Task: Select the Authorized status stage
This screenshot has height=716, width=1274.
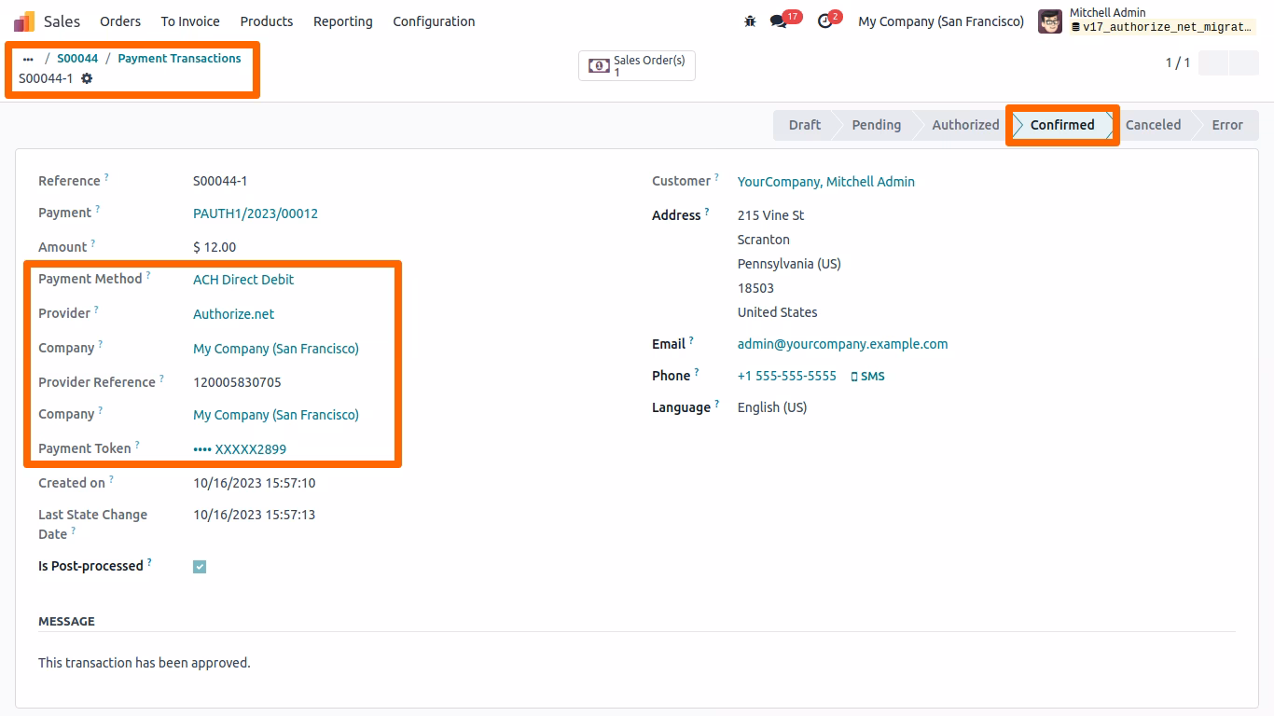Action: pyautogui.click(x=965, y=125)
